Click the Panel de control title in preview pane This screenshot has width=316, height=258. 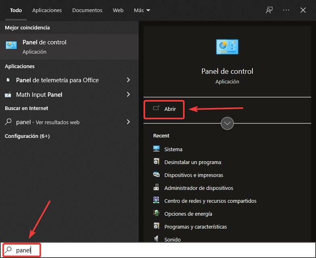[227, 71]
